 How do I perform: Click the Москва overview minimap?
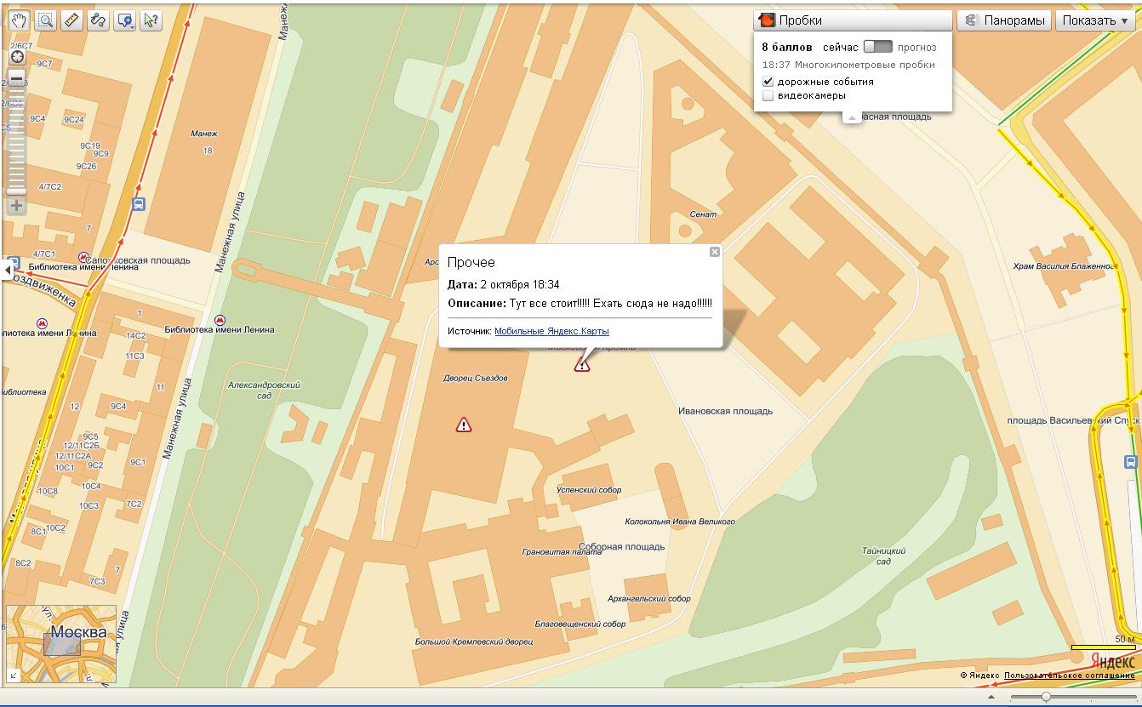(61, 644)
